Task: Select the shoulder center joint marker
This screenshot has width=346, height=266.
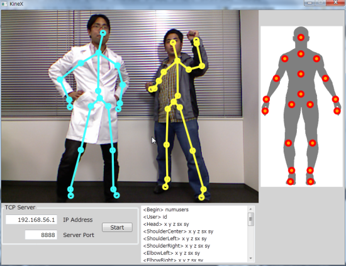Action: click(301, 54)
